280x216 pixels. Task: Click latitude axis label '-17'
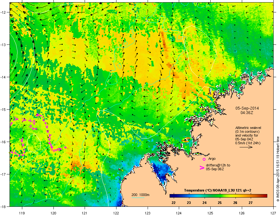[x=4, y=174]
